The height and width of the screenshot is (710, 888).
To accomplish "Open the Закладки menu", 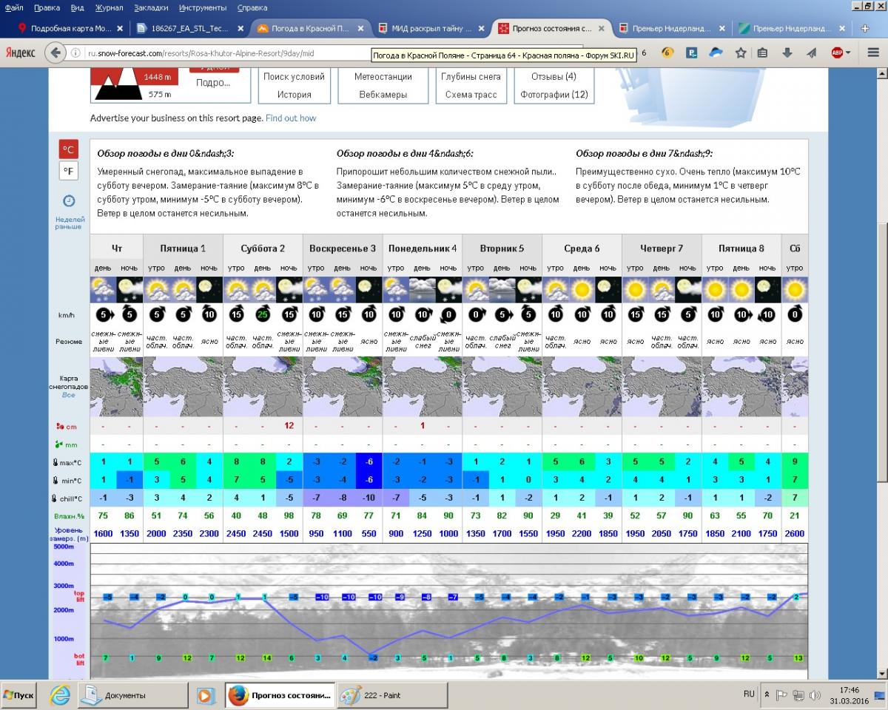I will [152, 7].
